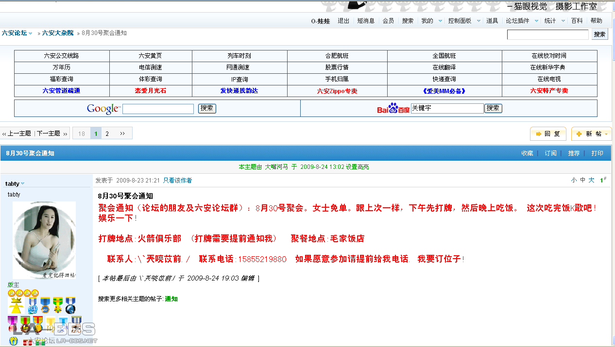Image resolution: width=615 pixels, height=347 pixels.
Task: Open the 短消息 menu item
Action: click(366, 20)
